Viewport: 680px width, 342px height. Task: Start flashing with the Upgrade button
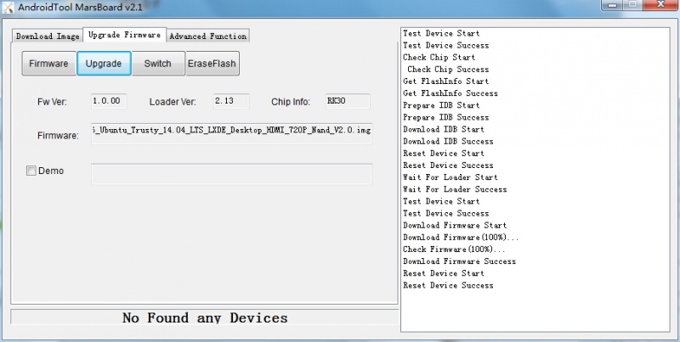click(x=104, y=64)
